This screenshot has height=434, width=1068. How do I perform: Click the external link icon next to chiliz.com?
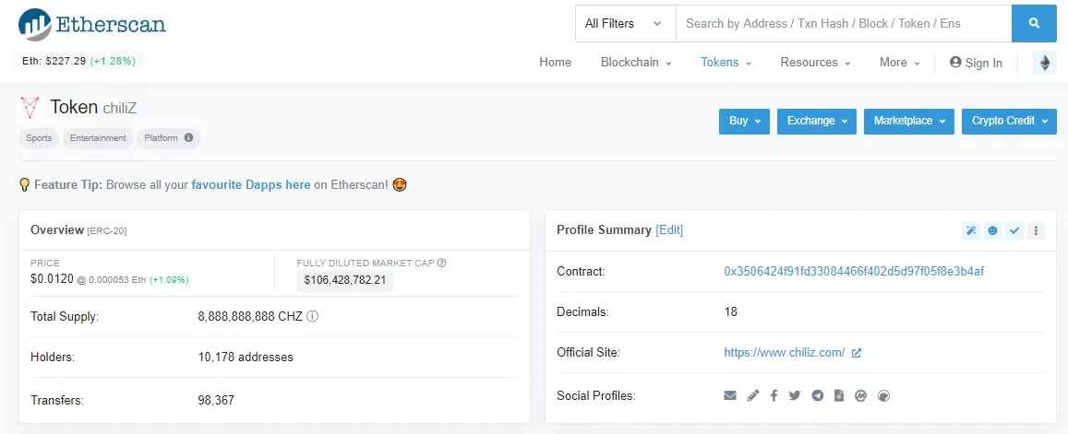pyautogui.click(x=857, y=353)
